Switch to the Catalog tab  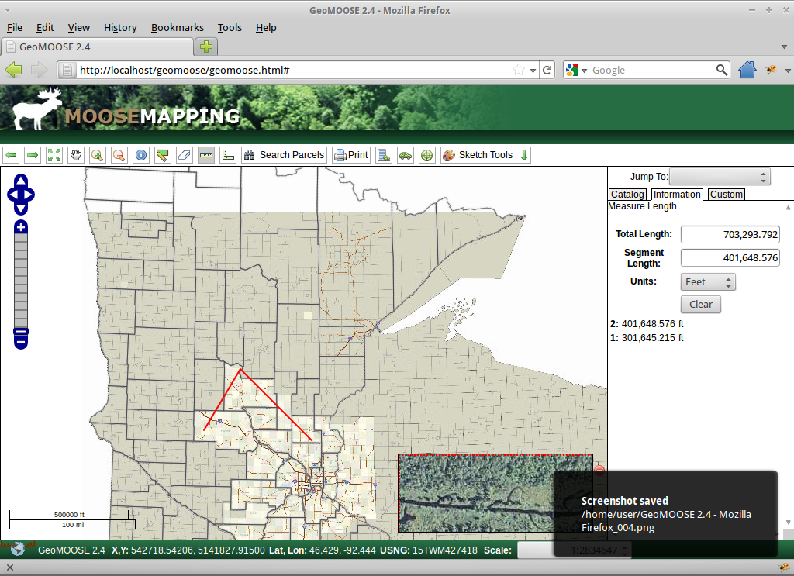tap(627, 195)
